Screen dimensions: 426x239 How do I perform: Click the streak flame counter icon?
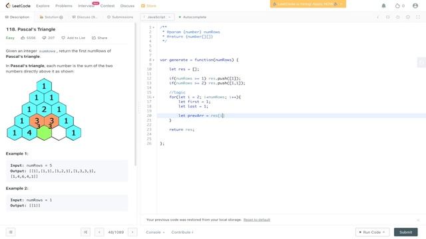(x=397, y=6)
